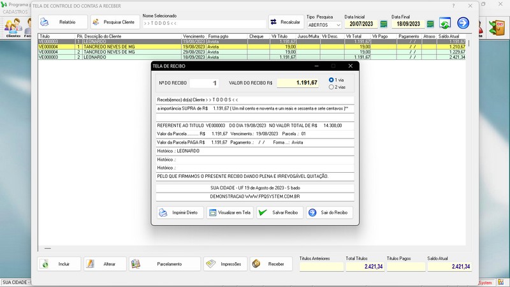This screenshot has width=510, height=287.
Task: Click the Data Inicial date field
Action: [361, 24]
